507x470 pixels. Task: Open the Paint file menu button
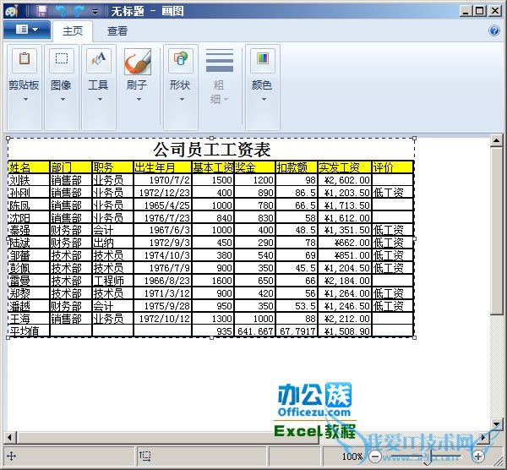click(x=27, y=30)
